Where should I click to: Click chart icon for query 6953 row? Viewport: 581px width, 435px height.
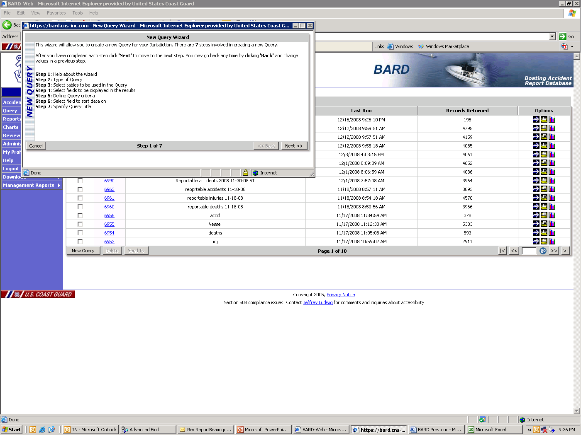[552, 242]
